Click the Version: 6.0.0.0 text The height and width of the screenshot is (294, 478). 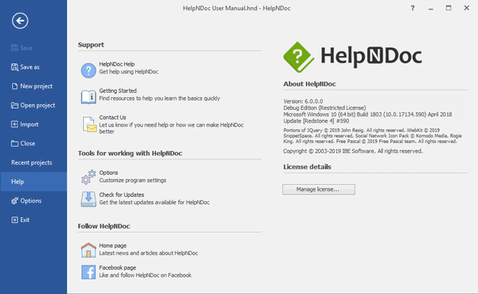click(x=303, y=101)
